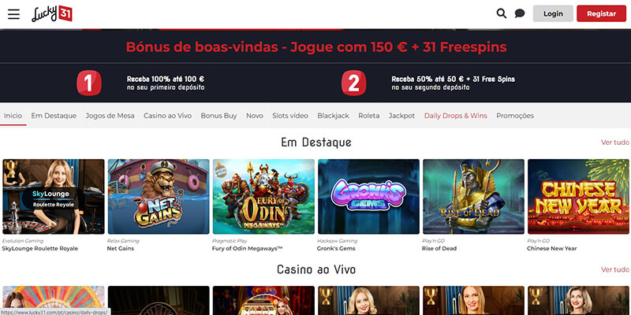The image size is (631, 315).
Task: Open the hamburger menu
Action: (13, 14)
